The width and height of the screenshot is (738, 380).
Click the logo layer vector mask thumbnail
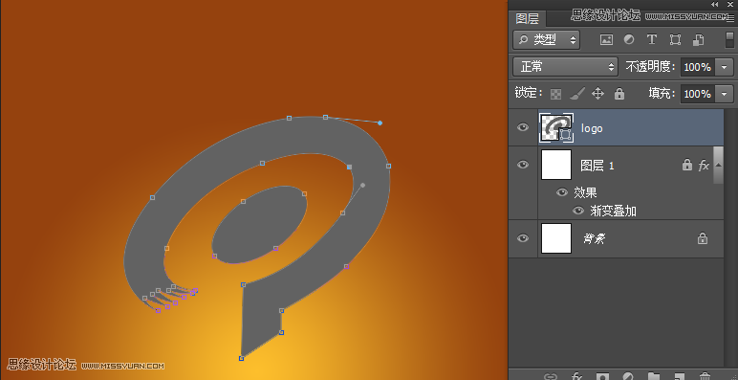click(x=566, y=133)
